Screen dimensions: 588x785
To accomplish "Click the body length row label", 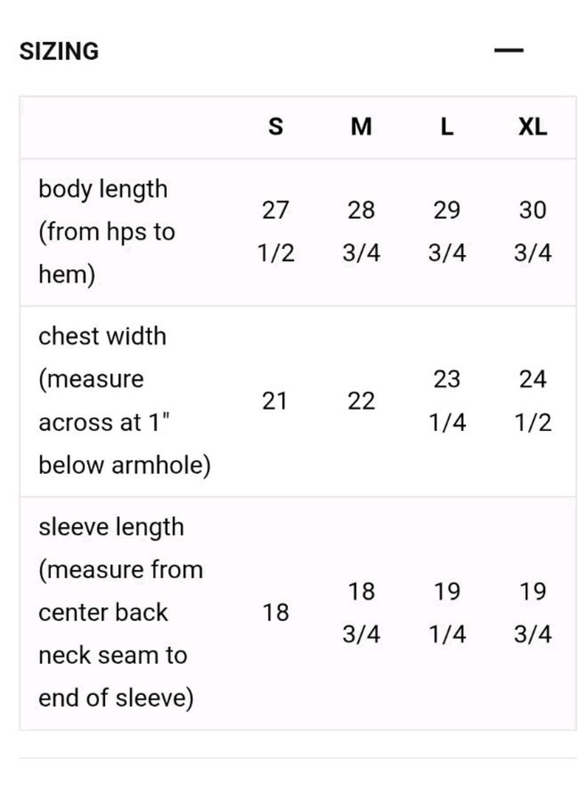I will 107,232.
